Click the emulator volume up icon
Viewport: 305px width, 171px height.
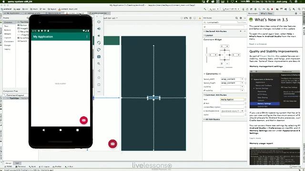coord(99,28)
